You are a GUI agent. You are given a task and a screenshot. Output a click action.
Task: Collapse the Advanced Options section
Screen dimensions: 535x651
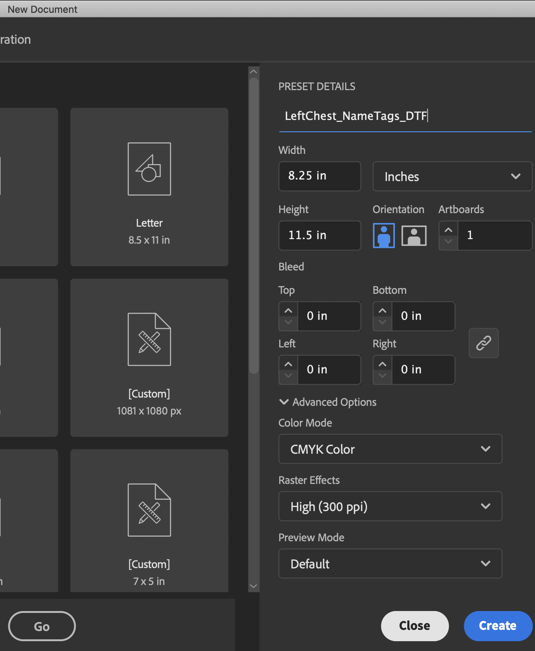click(x=284, y=402)
